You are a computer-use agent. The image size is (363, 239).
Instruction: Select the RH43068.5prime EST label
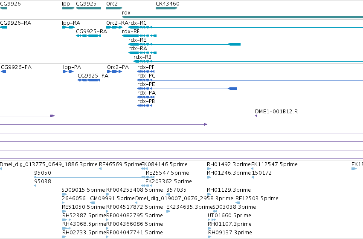tap(84, 224)
